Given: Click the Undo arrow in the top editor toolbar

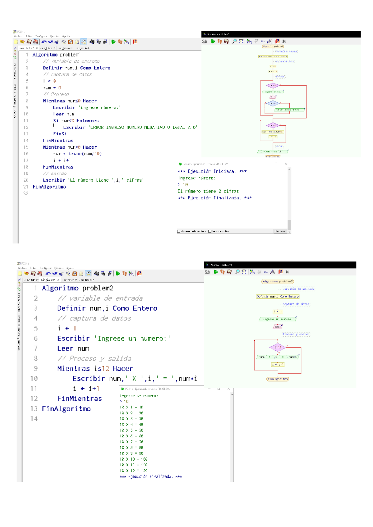Looking at the screenshot, I should pos(44,42).
